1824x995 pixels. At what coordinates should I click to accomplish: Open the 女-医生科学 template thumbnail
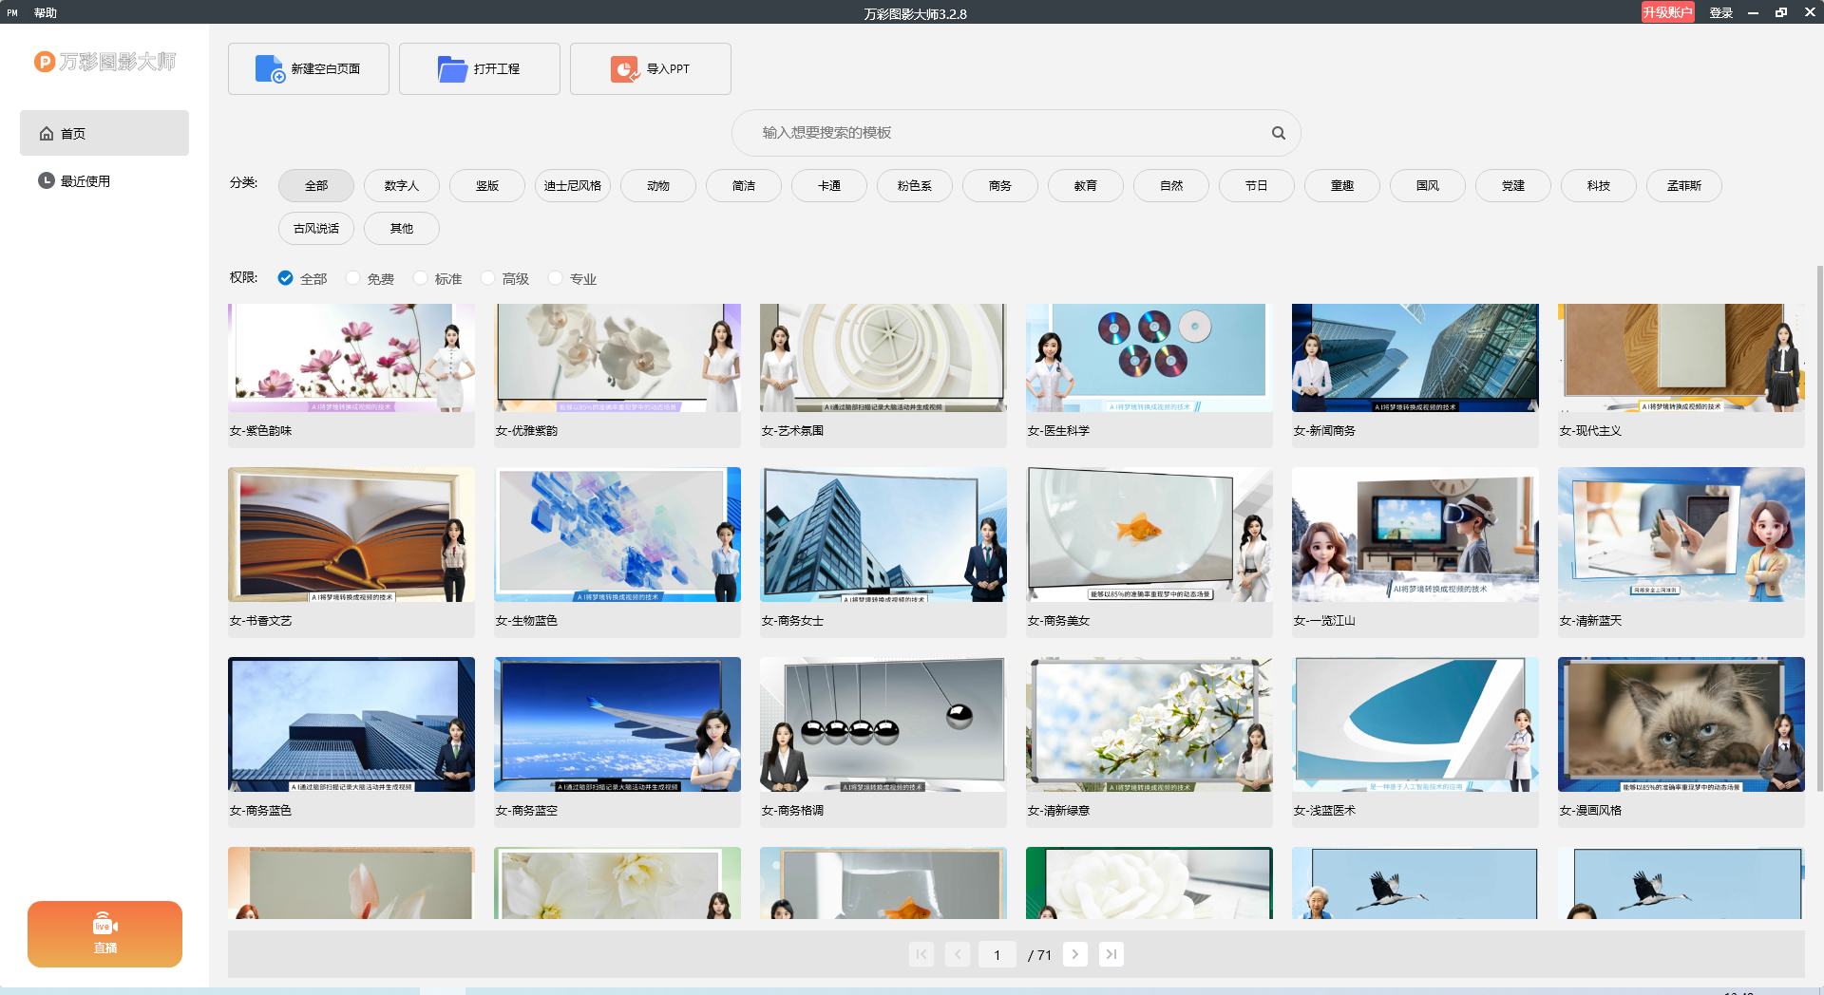[1149, 358]
